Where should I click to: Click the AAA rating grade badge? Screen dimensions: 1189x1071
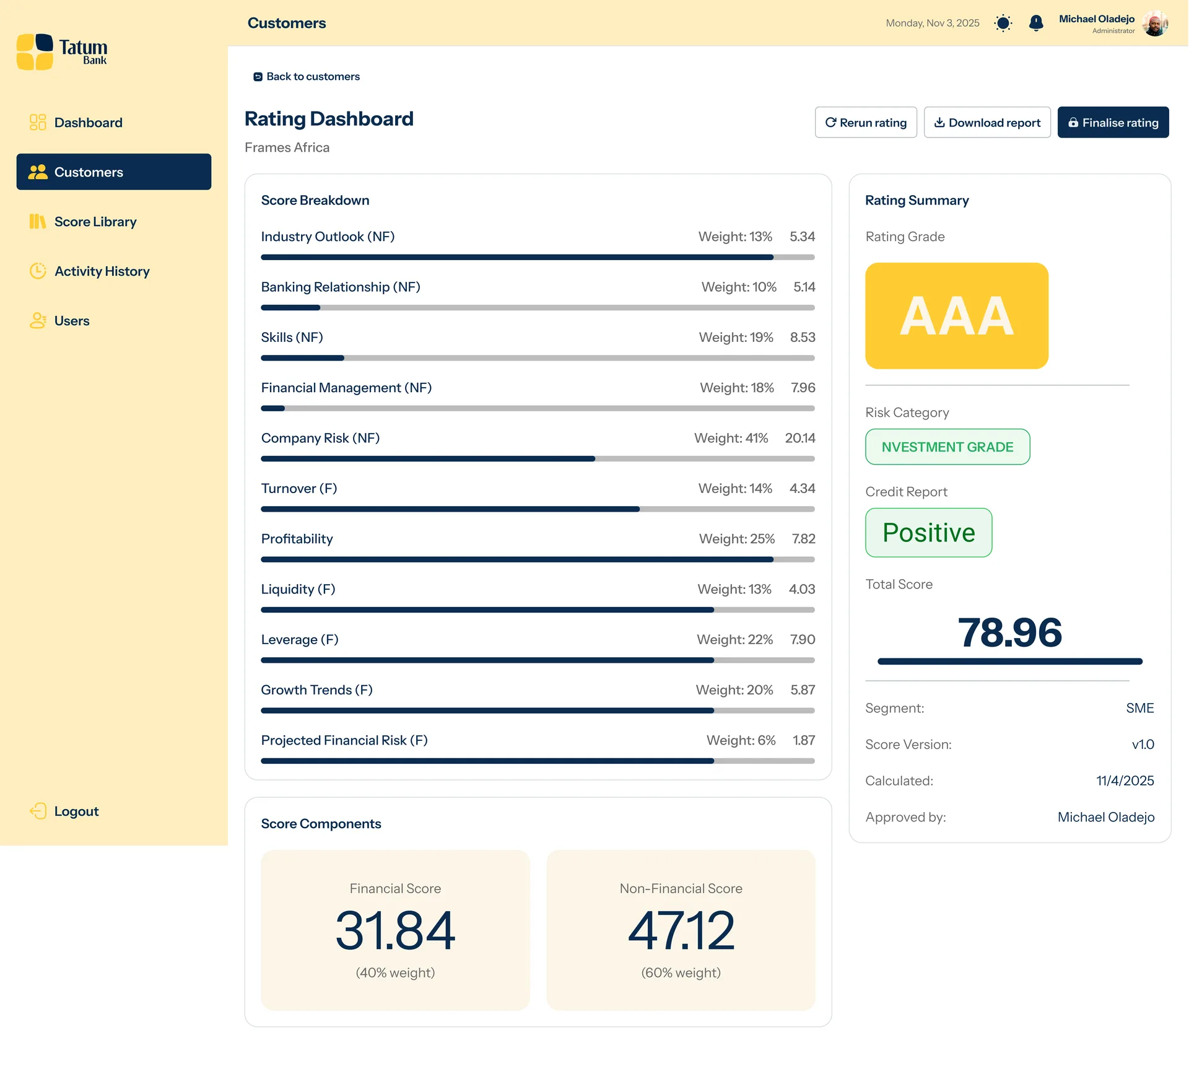pyautogui.click(x=956, y=315)
